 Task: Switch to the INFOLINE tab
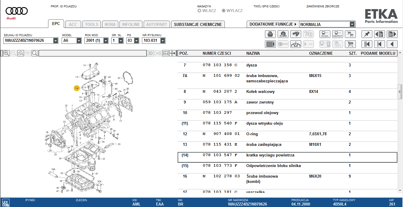[131, 24]
